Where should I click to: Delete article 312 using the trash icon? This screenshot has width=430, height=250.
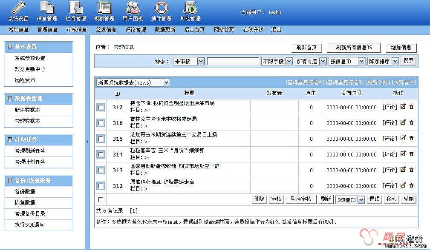tap(410, 186)
